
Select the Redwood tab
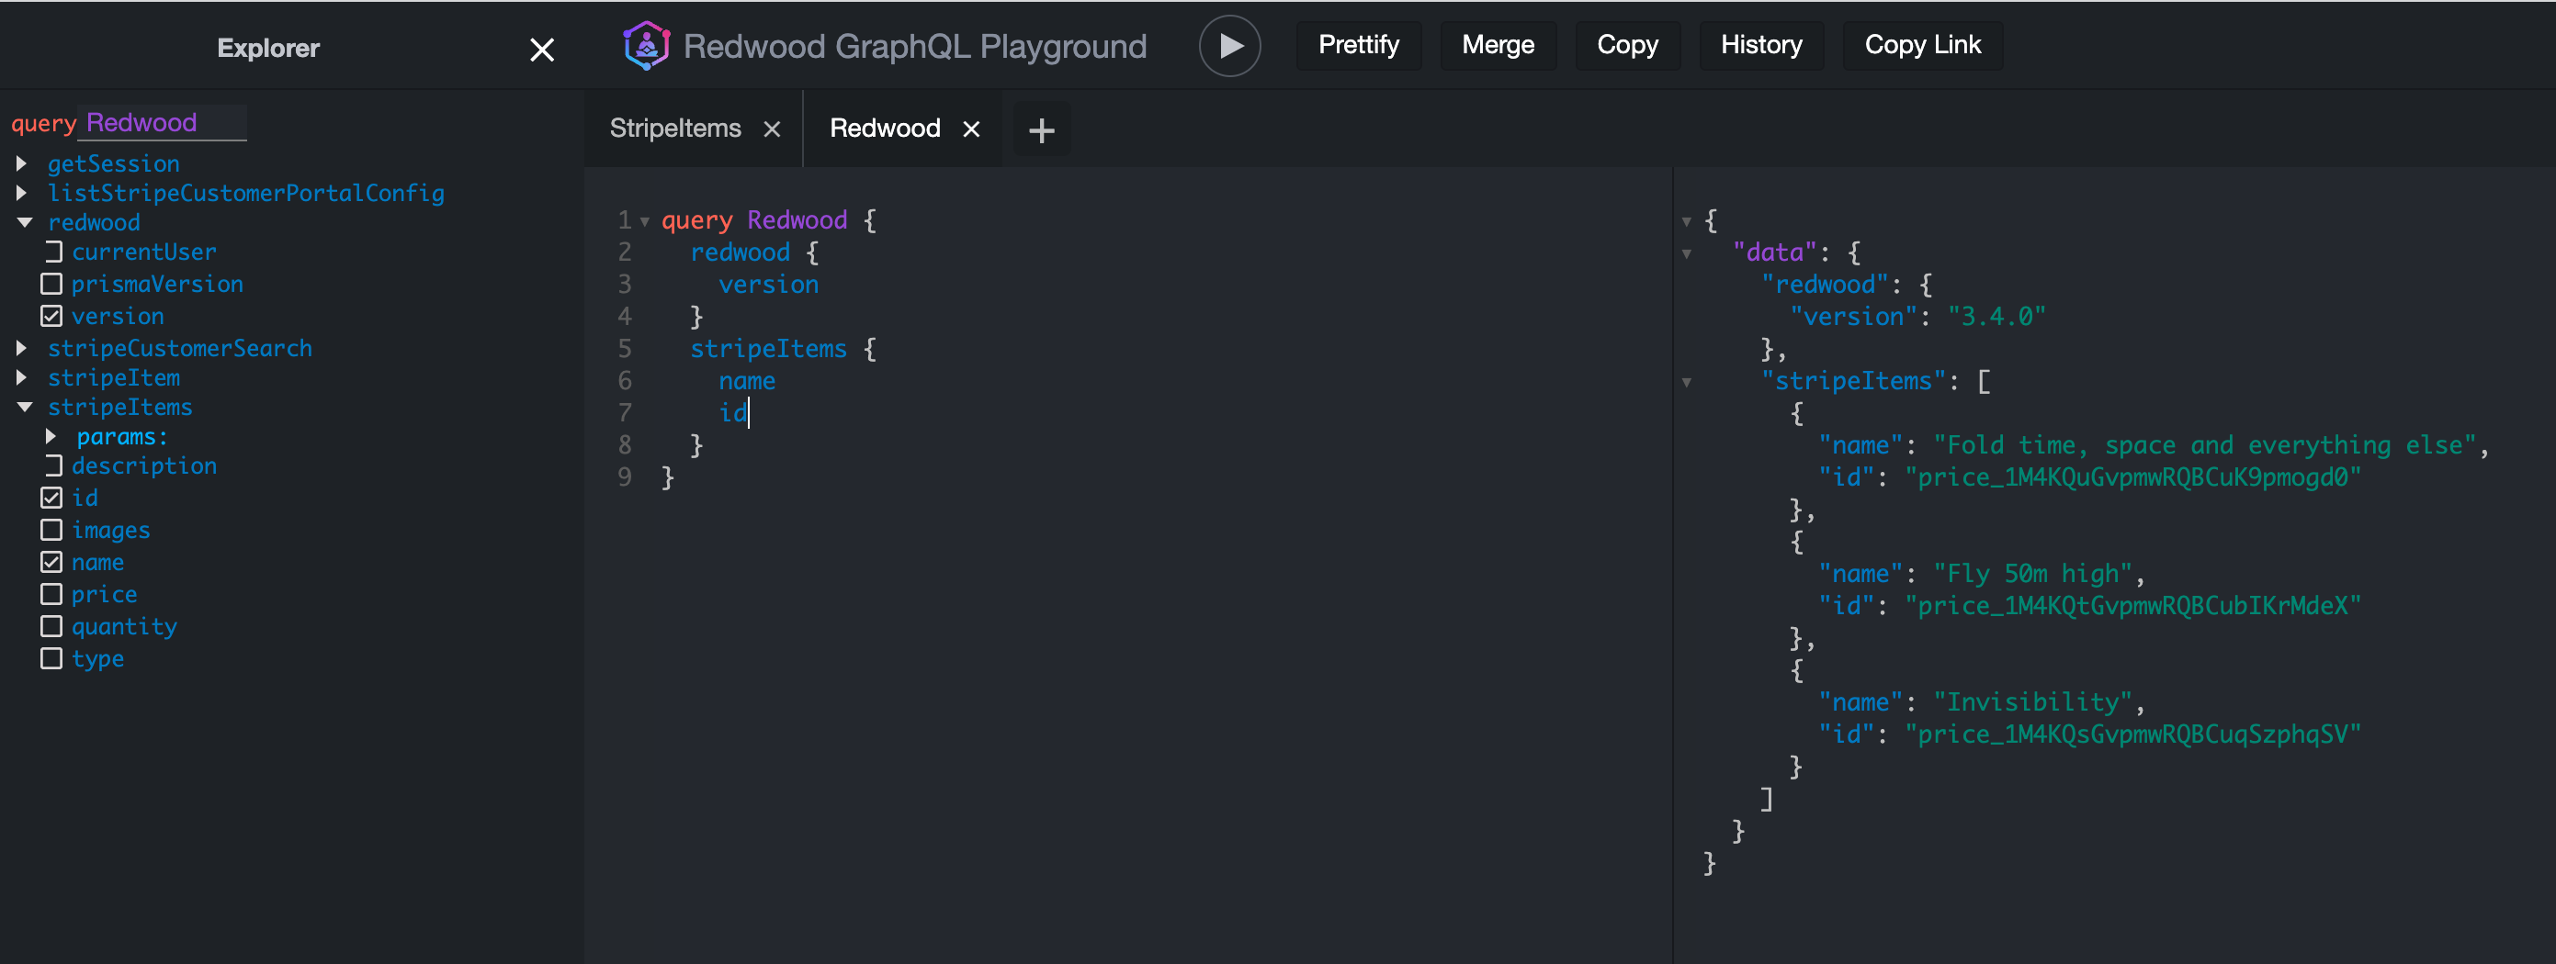(x=885, y=129)
